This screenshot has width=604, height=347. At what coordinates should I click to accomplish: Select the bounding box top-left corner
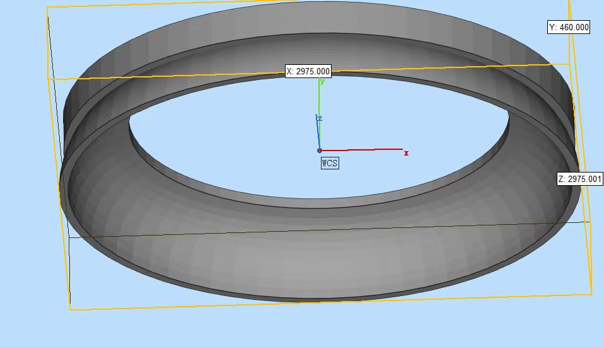(48, 15)
